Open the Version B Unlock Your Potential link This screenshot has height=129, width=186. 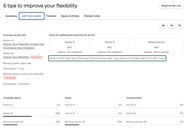point(16,57)
